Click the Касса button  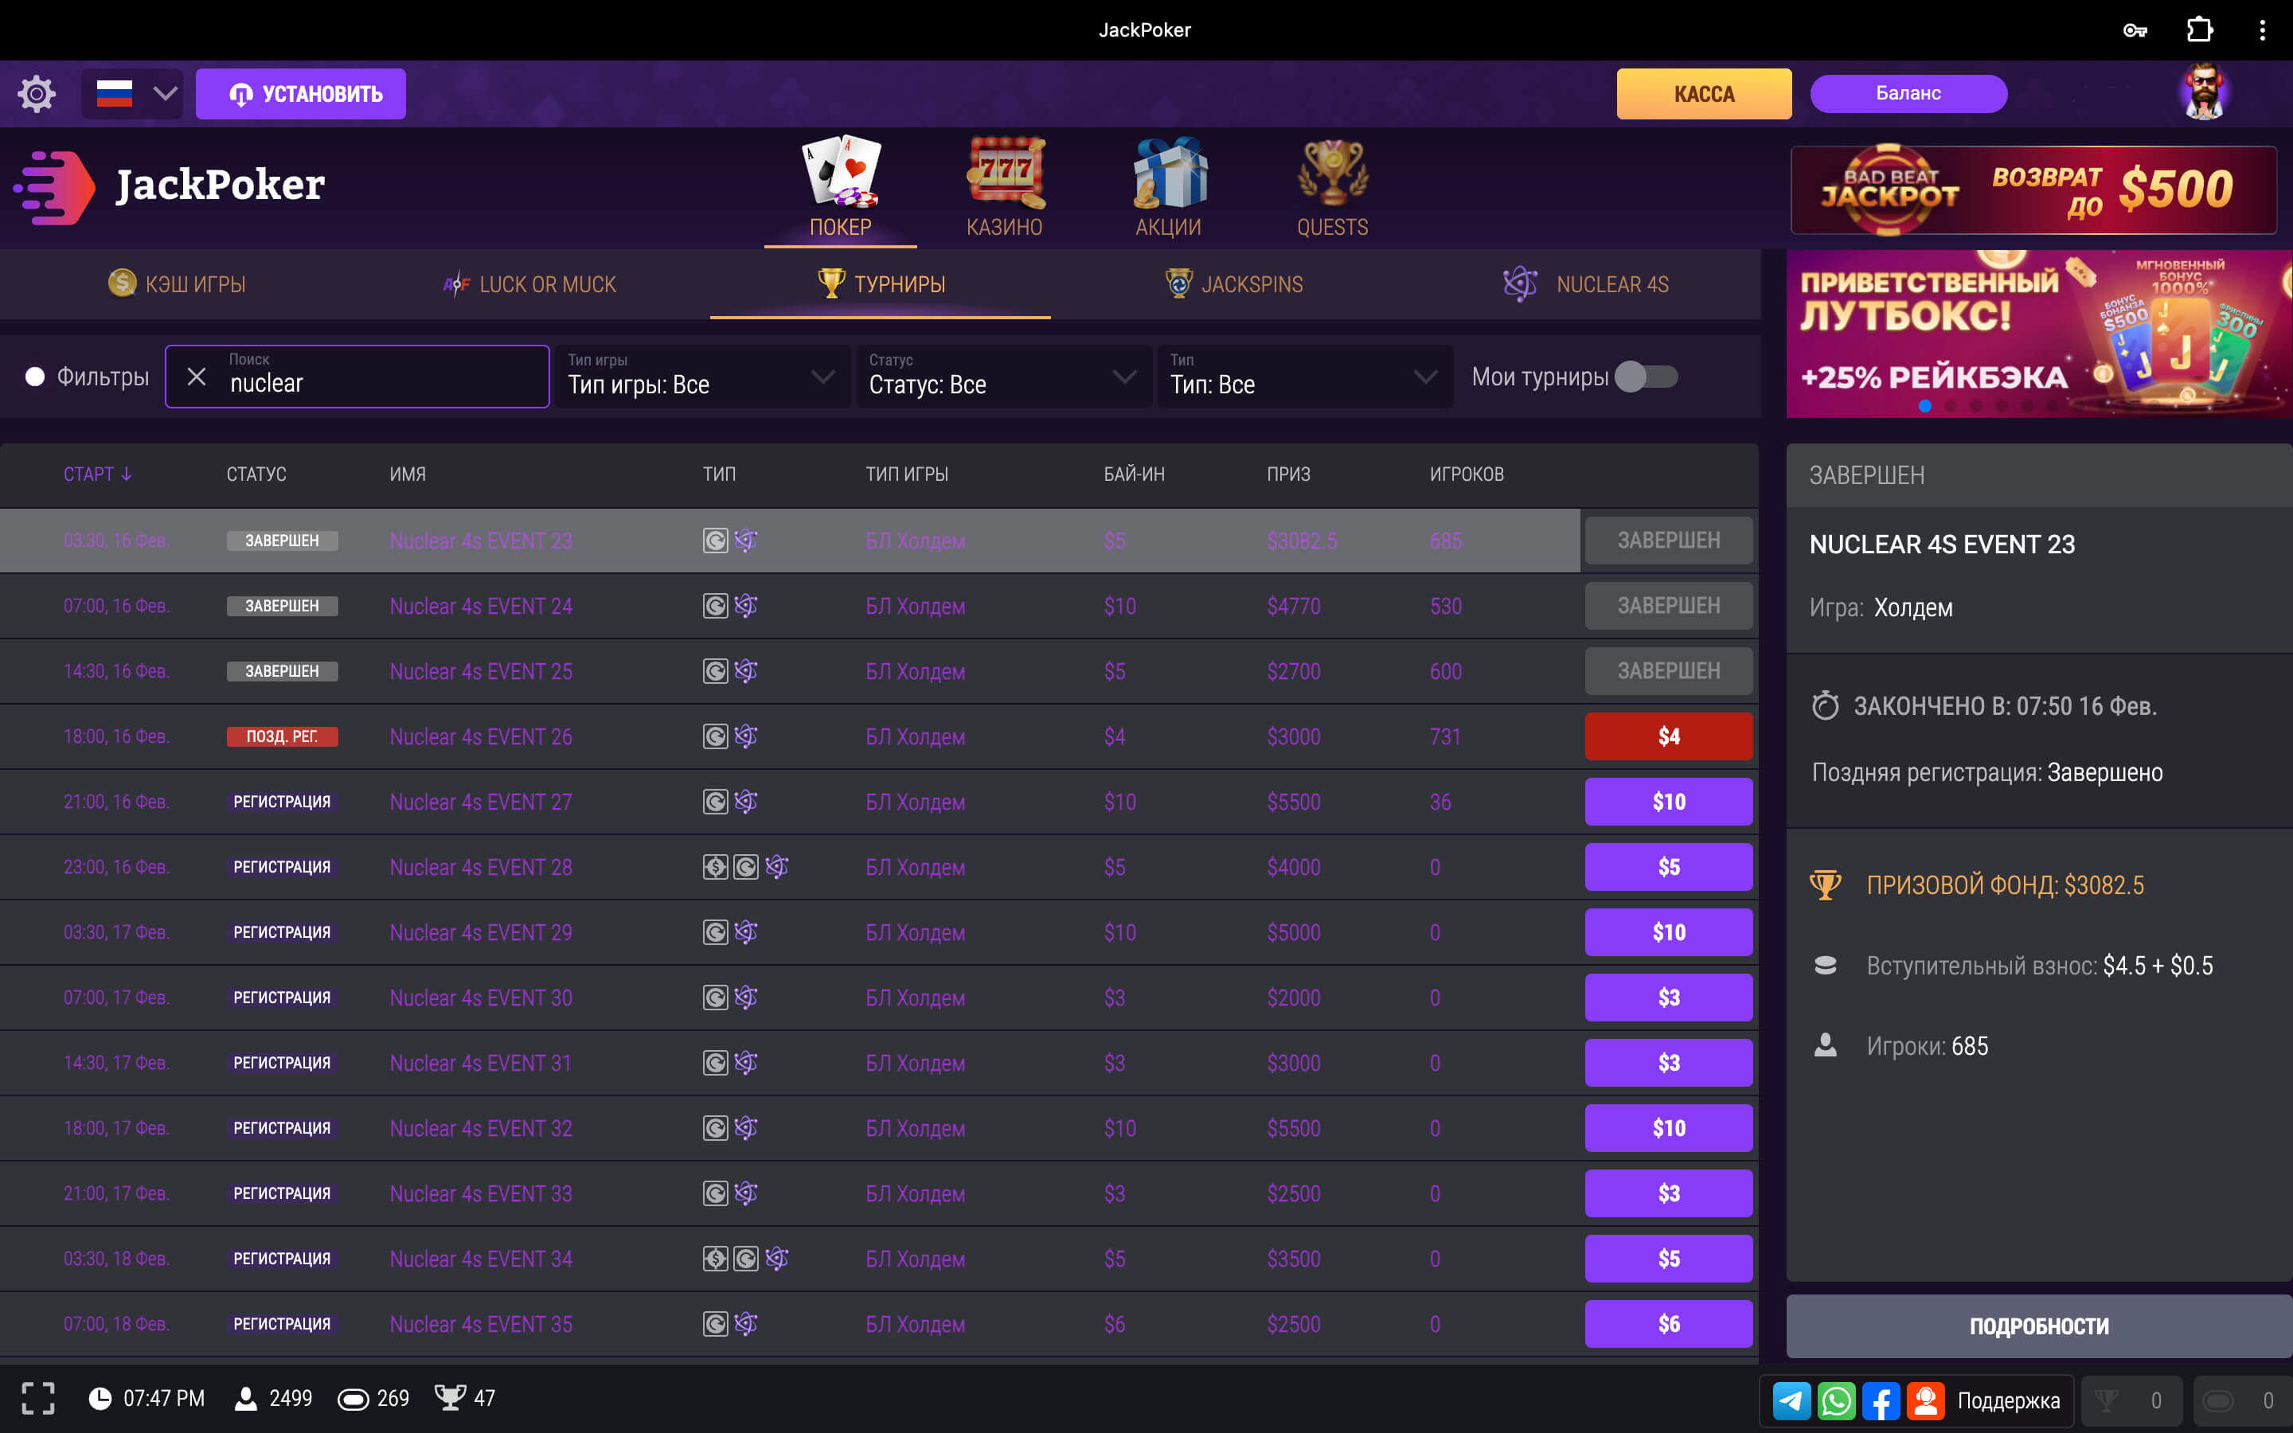pyautogui.click(x=1704, y=94)
